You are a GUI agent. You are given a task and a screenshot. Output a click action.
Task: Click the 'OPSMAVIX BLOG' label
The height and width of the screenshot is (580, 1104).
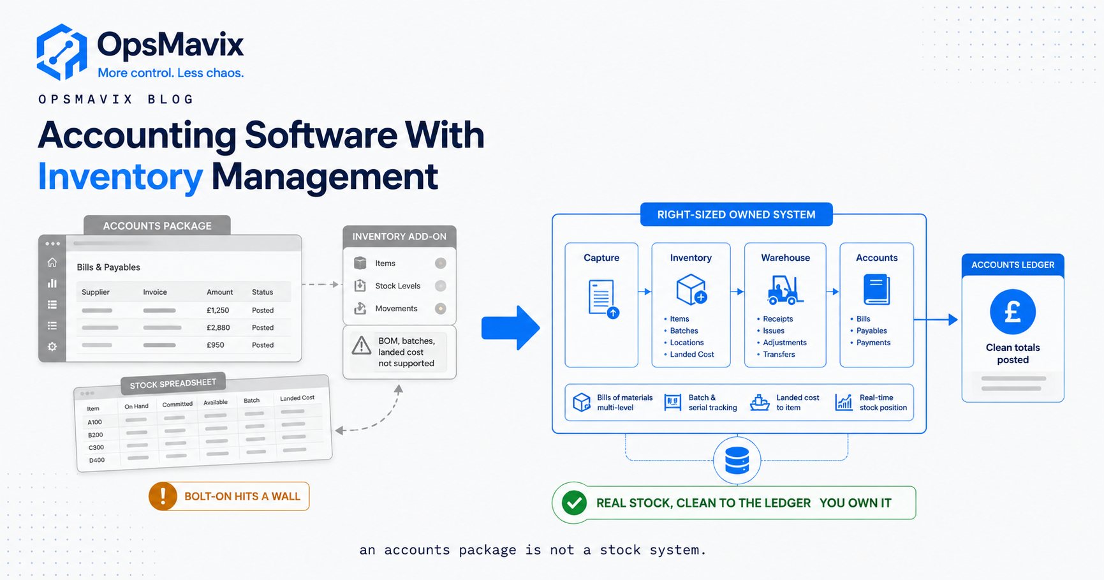click(115, 99)
